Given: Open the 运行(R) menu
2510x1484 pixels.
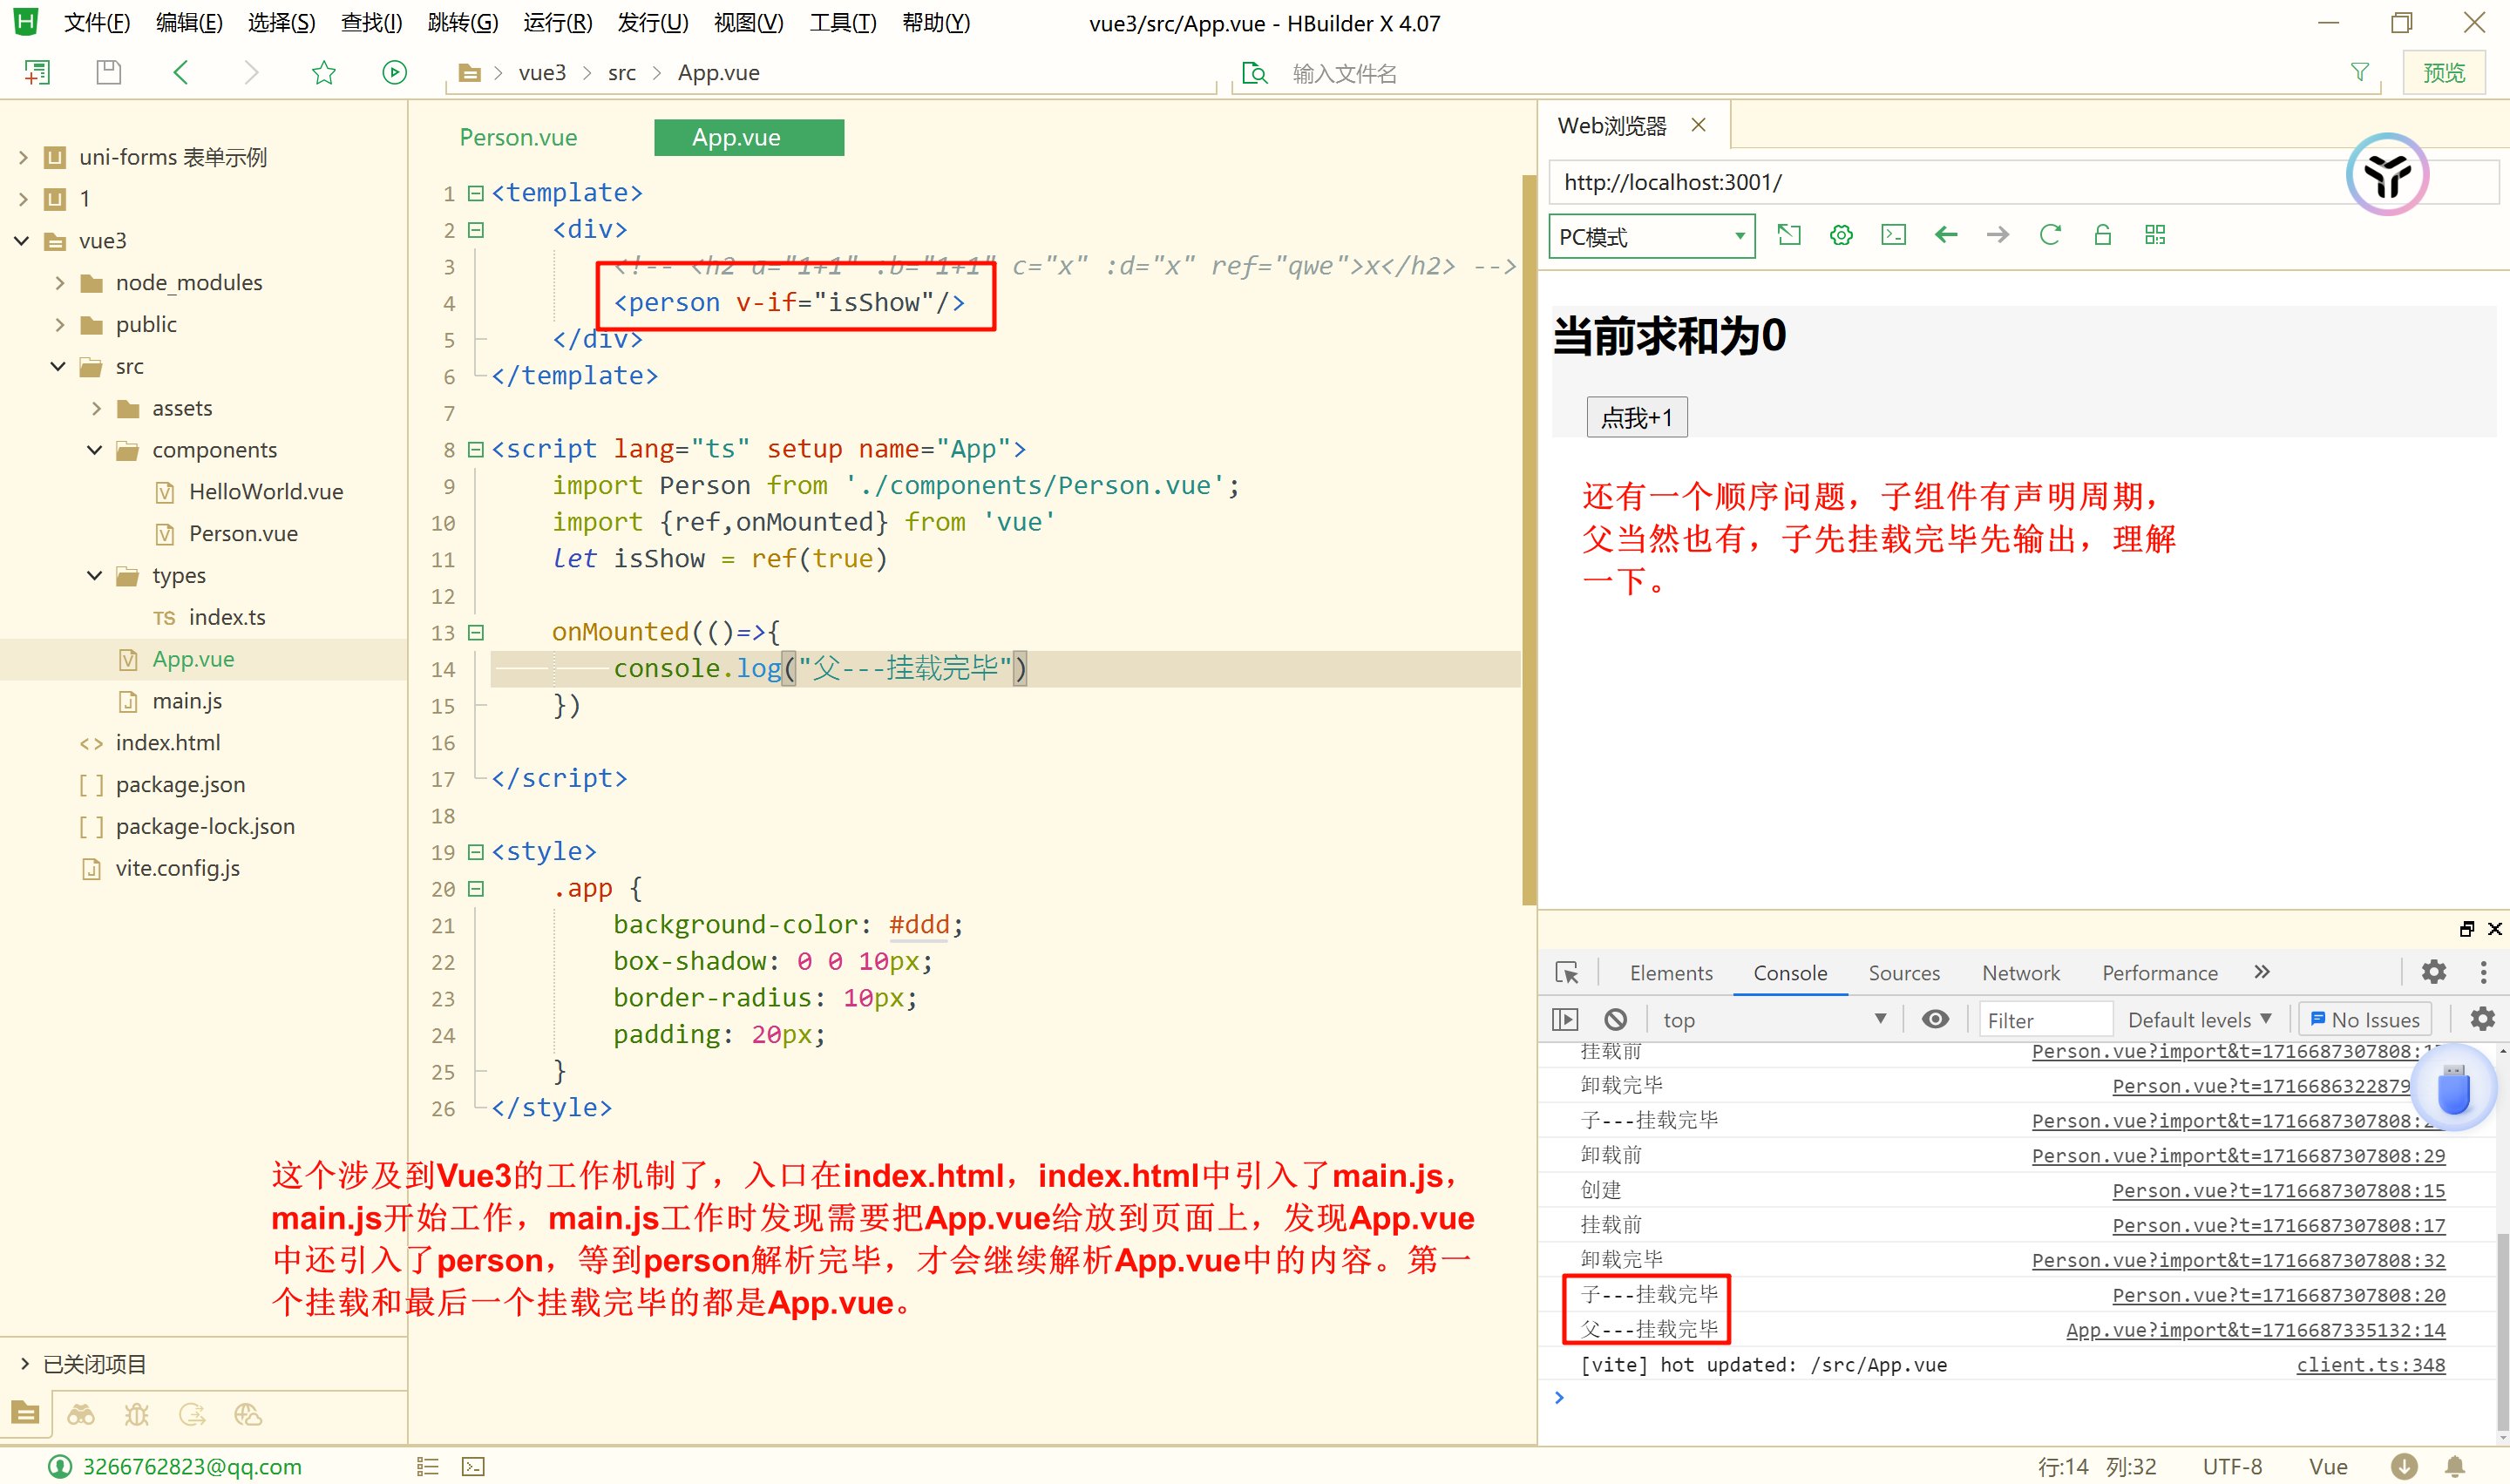Looking at the screenshot, I should [556, 22].
